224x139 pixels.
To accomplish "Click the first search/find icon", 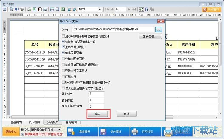I will (70, 10).
